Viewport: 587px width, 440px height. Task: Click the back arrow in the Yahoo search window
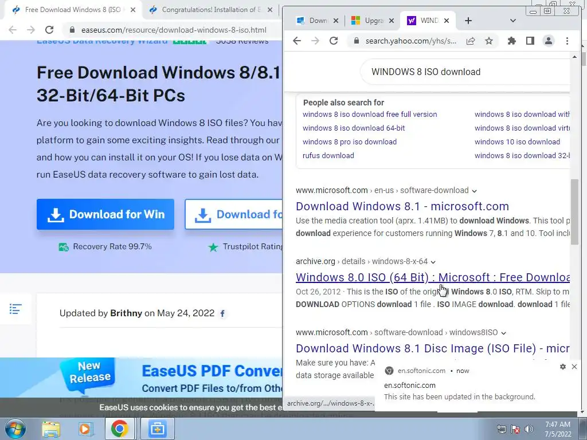(x=297, y=41)
